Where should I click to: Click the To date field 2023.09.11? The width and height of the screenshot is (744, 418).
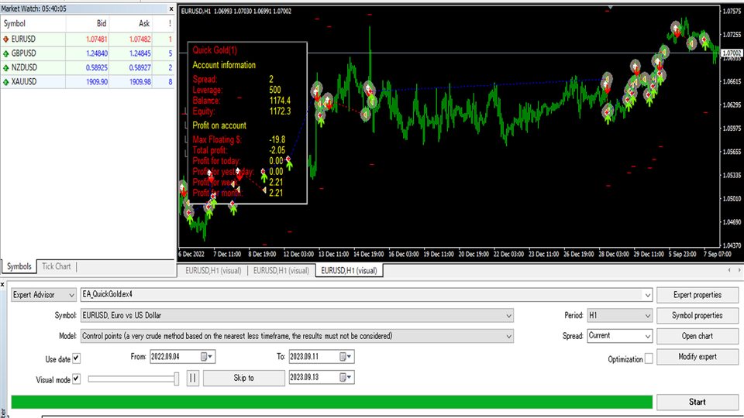(314, 356)
